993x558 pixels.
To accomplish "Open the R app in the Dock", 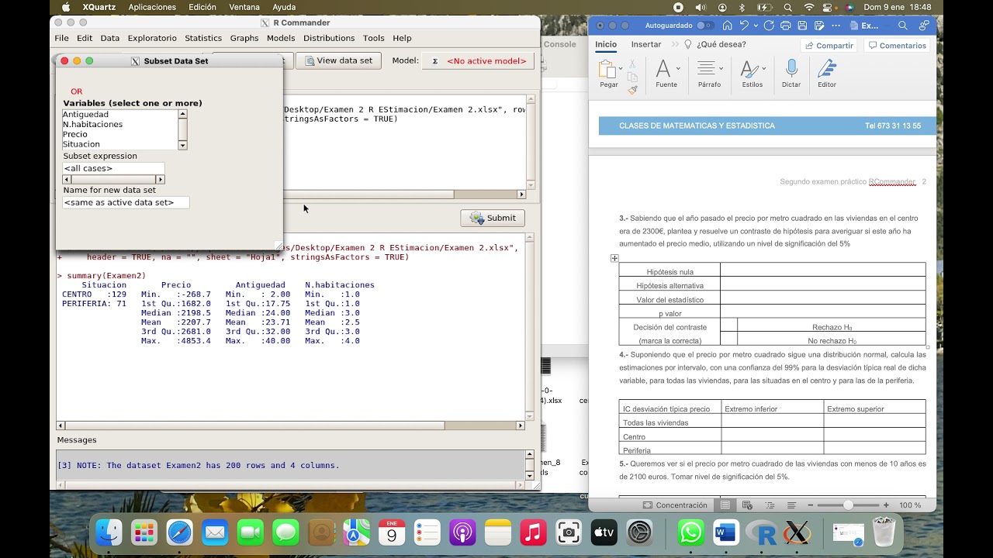I will pyautogui.click(x=762, y=533).
